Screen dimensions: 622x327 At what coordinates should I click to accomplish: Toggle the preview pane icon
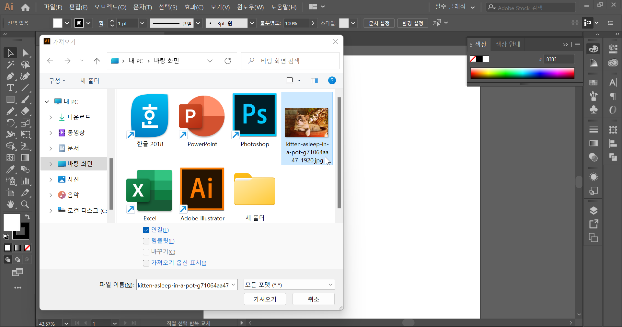tap(315, 80)
